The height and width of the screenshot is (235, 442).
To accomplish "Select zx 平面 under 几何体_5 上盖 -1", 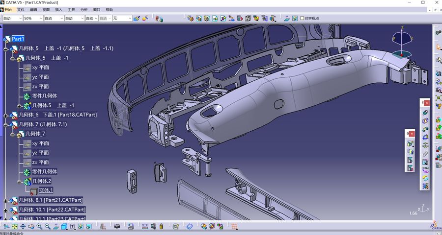I will coord(40,87).
